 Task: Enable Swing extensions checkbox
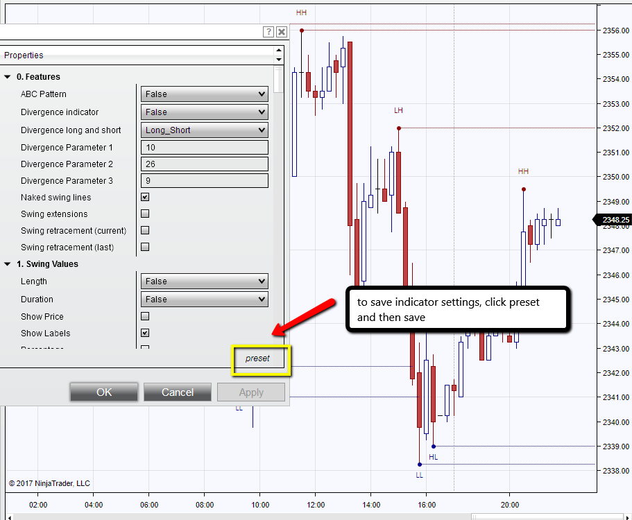coord(145,214)
